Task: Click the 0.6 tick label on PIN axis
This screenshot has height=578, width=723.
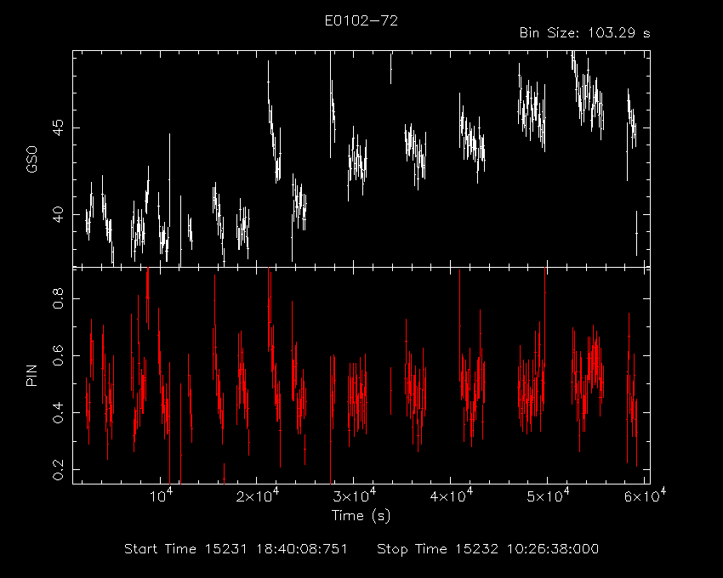Action: coord(58,355)
